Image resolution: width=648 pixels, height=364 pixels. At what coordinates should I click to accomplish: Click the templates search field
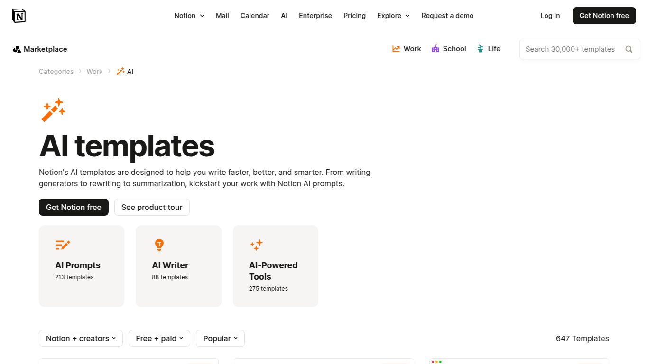pos(569,49)
